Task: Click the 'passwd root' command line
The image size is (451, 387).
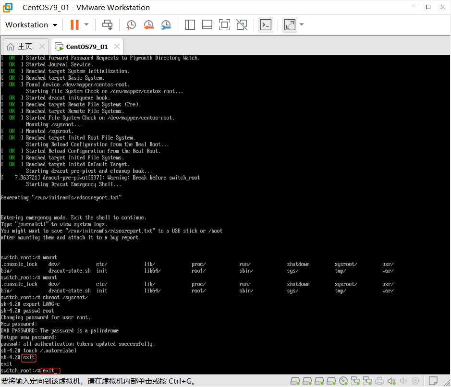Action: click(27, 311)
